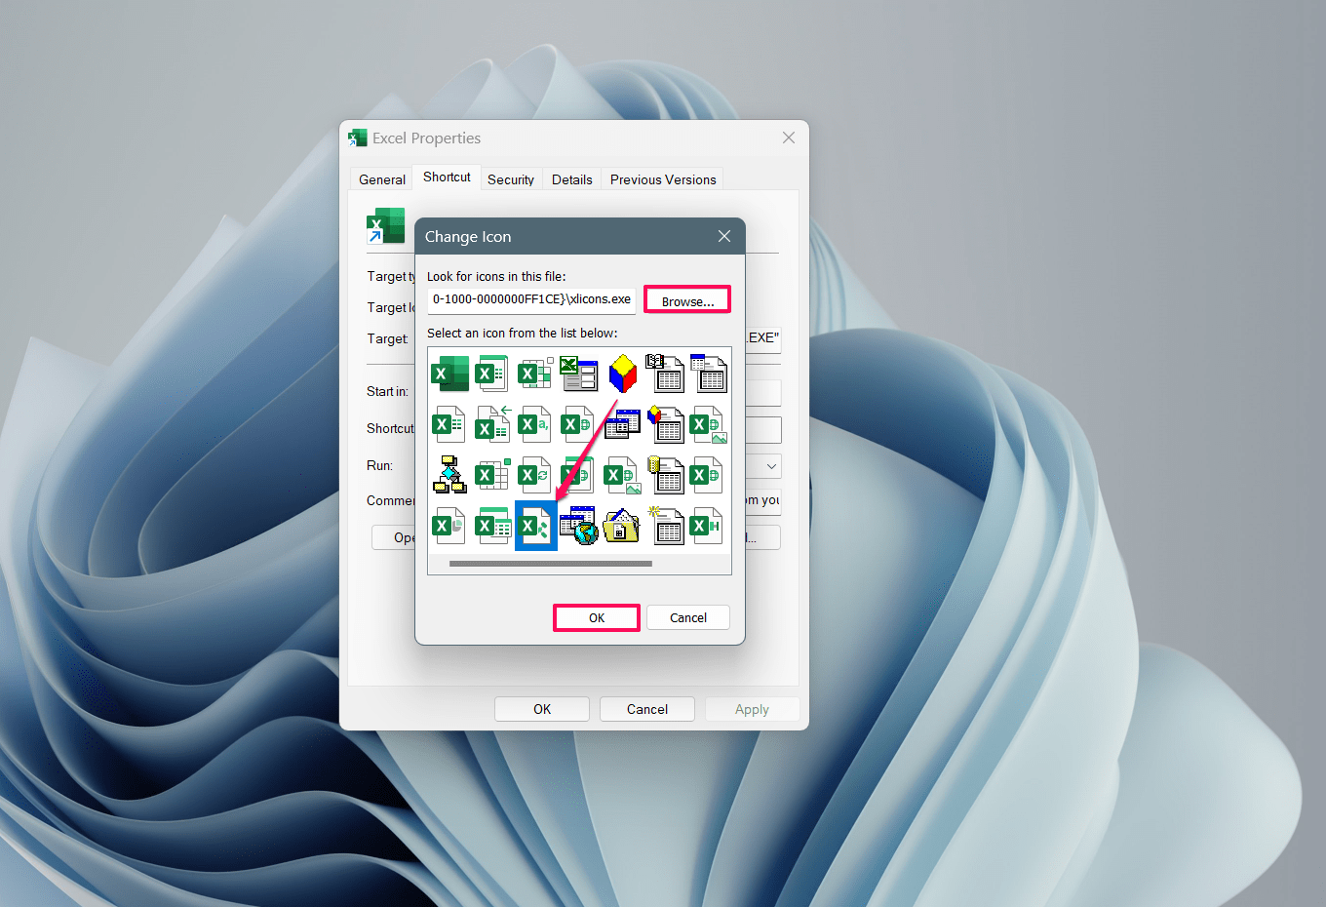This screenshot has width=1326, height=907.
Task: Open the Security tab
Action: (x=510, y=179)
